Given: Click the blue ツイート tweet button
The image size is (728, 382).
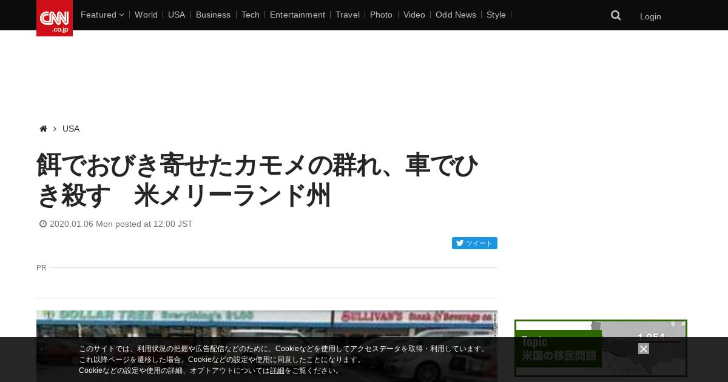Looking at the screenshot, I should pyautogui.click(x=474, y=243).
